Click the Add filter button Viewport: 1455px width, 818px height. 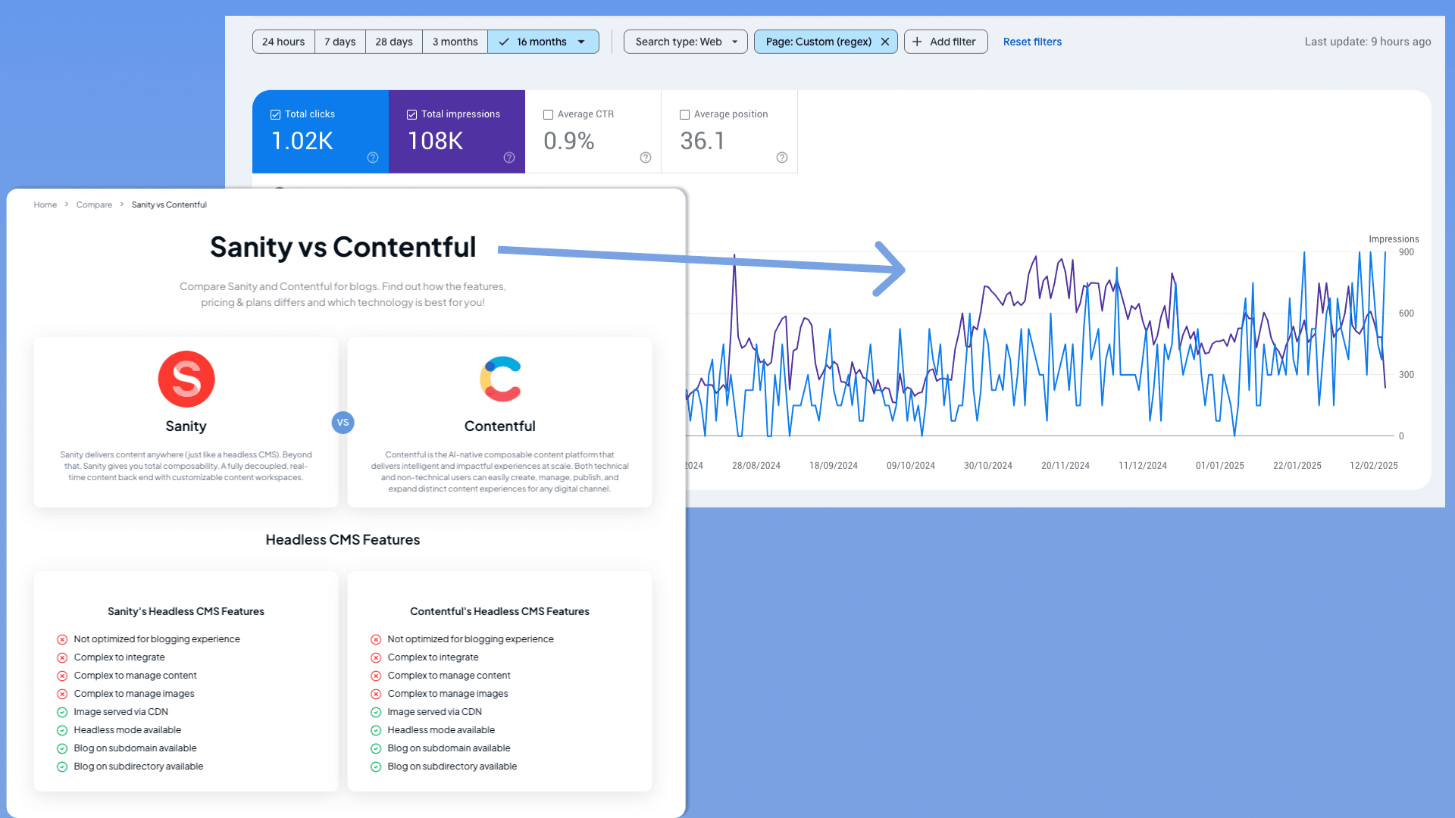pyautogui.click(x=944, y=42)
